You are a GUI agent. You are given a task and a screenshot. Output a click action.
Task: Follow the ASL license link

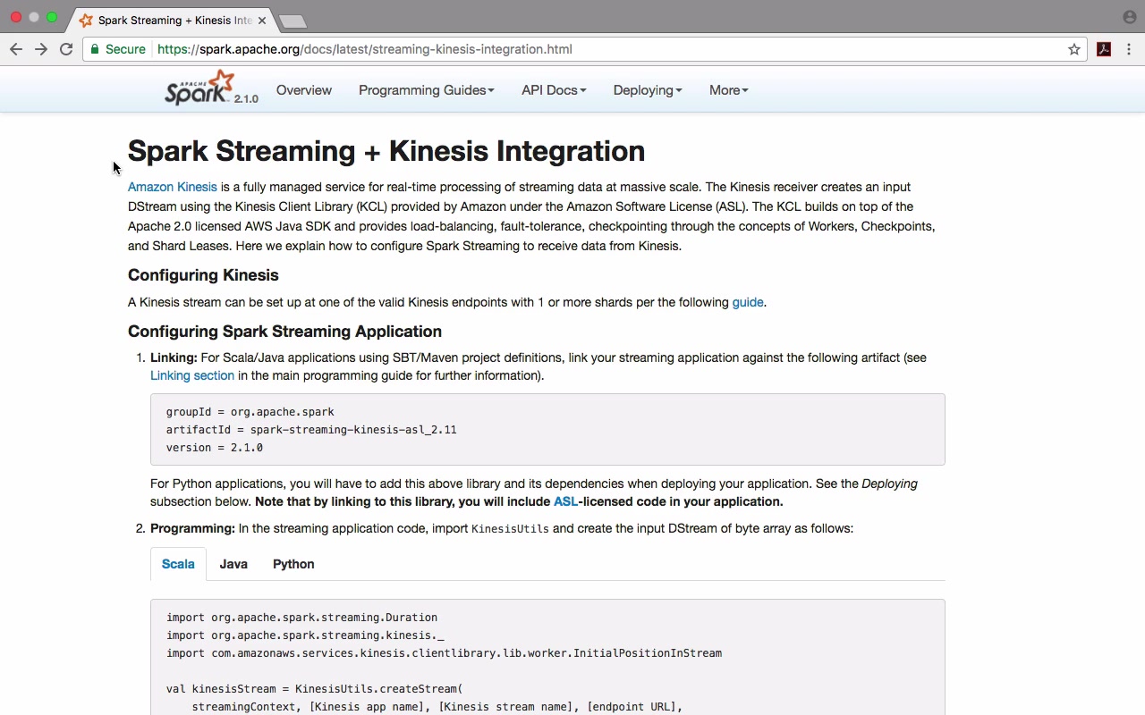point(565,501)
